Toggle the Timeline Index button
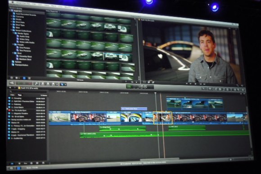Viewport: 261px width, 174px height. pyautogui.click(x=18, y=168)
